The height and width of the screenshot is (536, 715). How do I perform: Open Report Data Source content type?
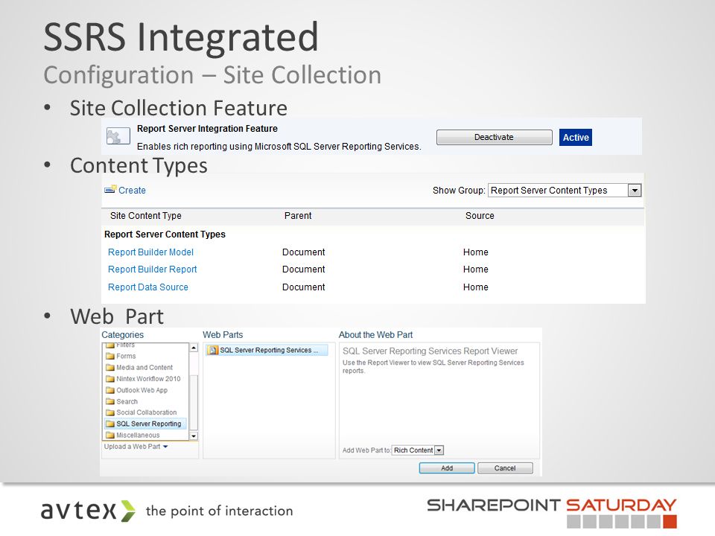click(148, 287)
